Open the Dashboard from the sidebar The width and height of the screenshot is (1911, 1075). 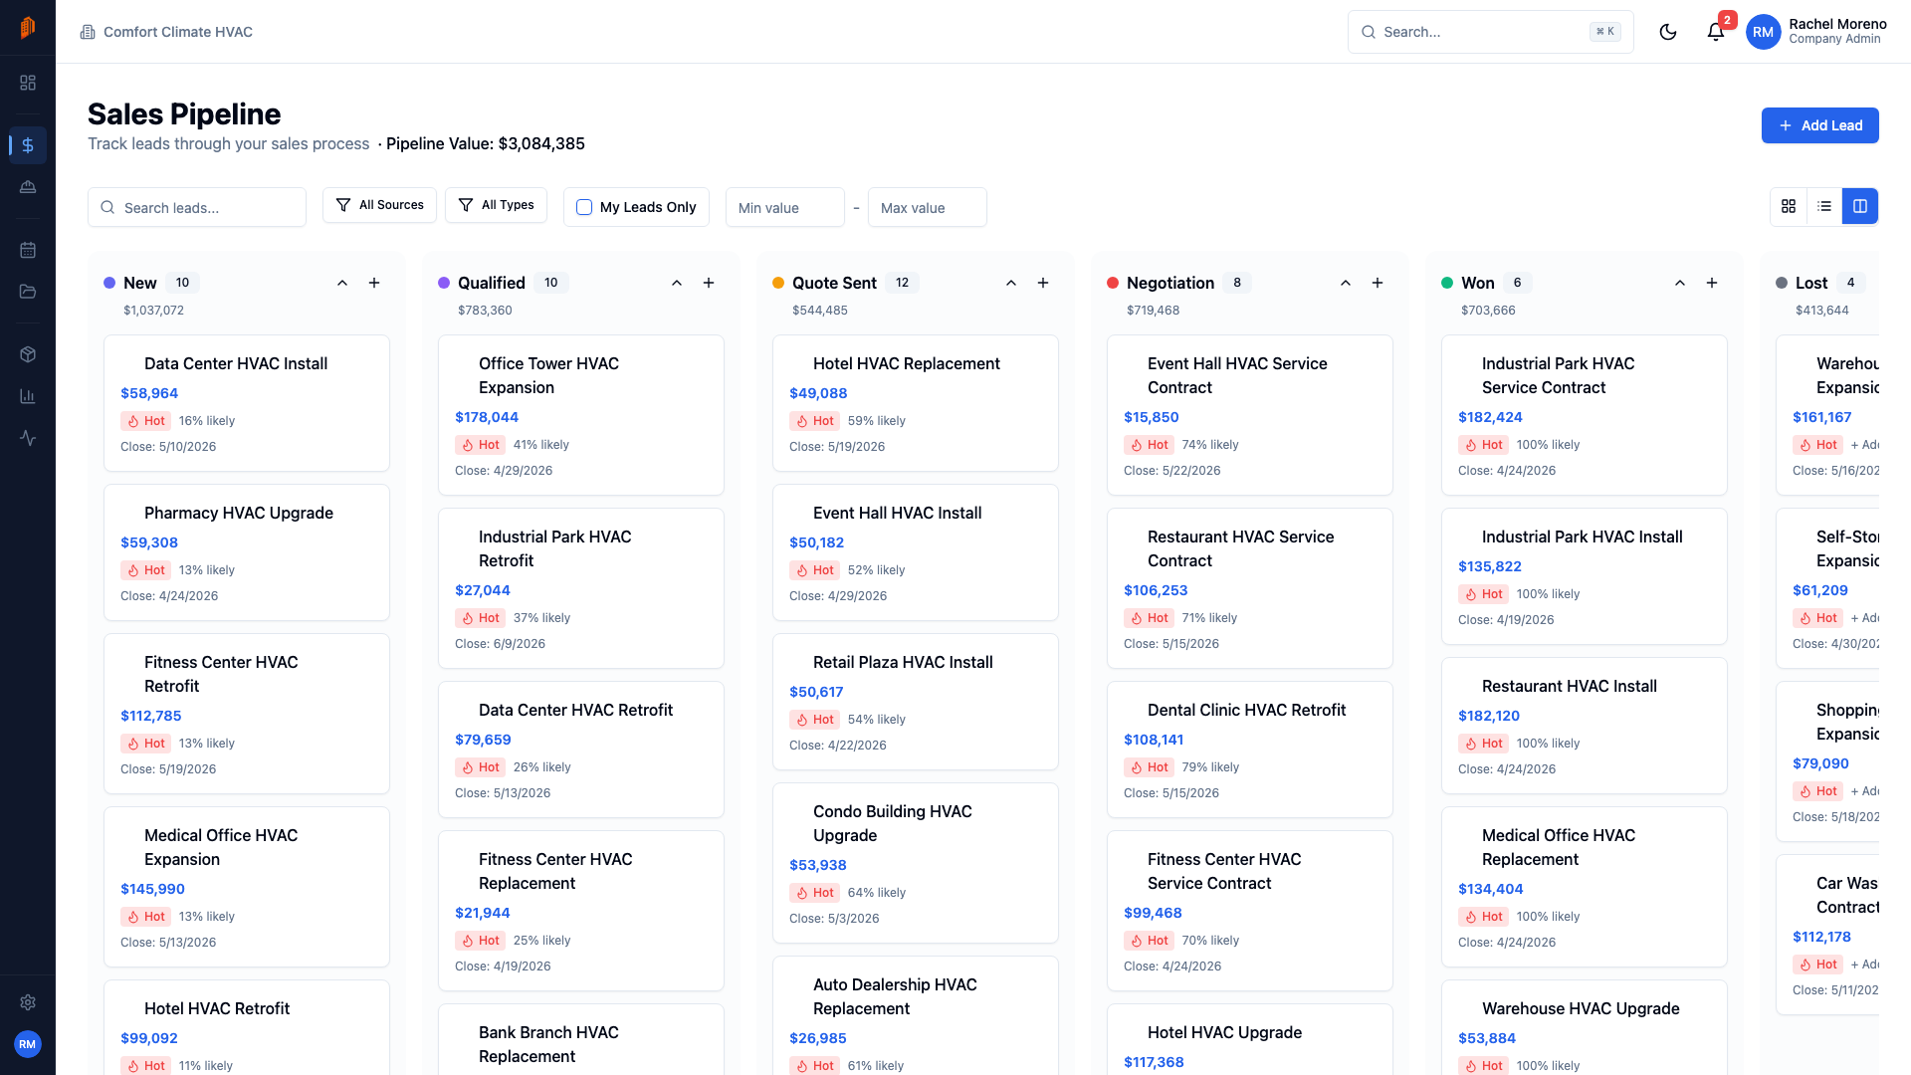28,83
